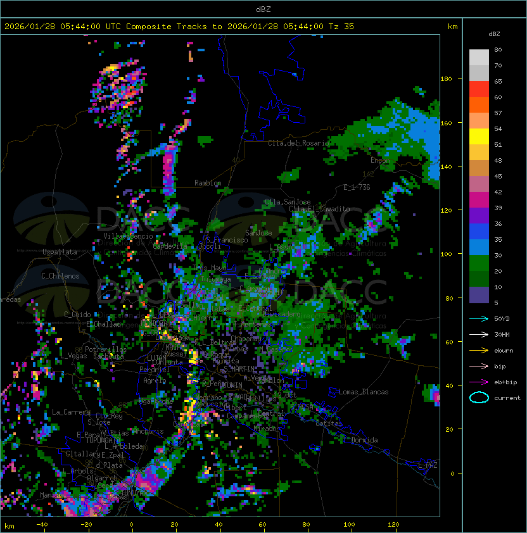Click the Lomas_Blancas place label

click(x=364, y=392)
